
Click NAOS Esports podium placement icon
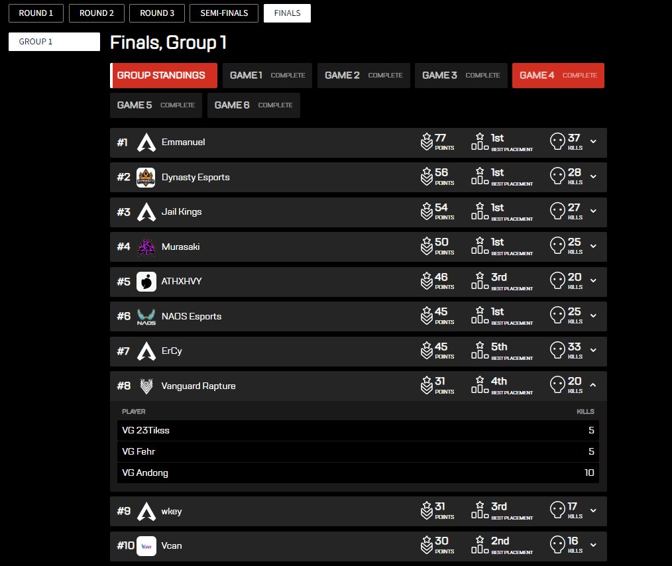coord(480,315)
